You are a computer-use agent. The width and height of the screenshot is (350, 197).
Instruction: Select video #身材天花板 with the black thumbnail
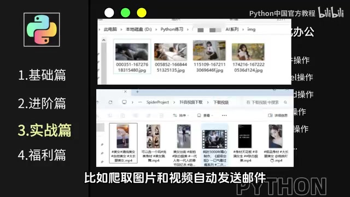click(245, 143)
